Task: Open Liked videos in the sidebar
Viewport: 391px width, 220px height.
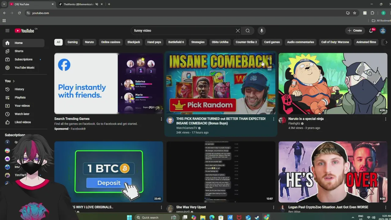Action: pyautogui.click(x=24, y=122)
